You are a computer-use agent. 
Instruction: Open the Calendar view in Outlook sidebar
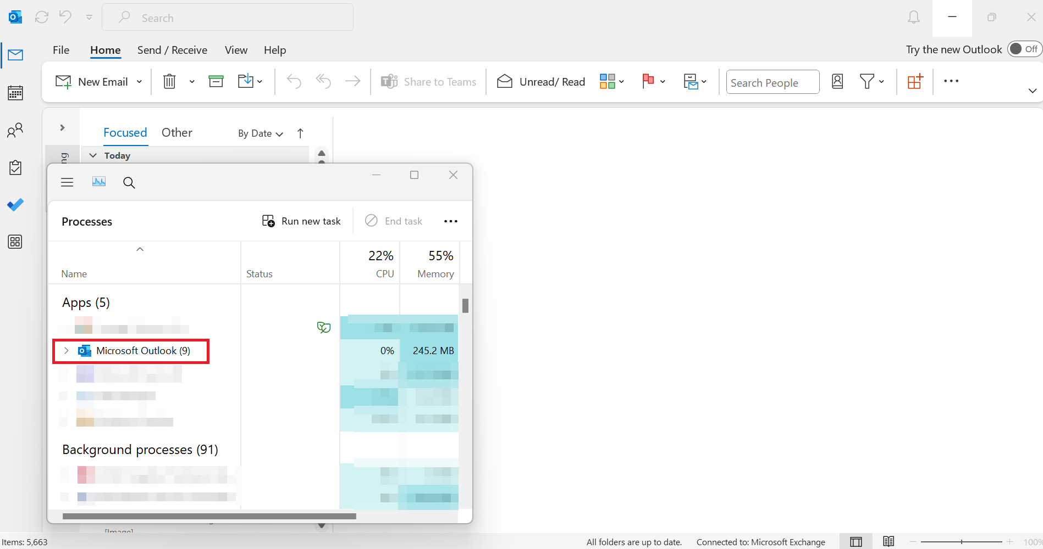click(x=15, y=93)
